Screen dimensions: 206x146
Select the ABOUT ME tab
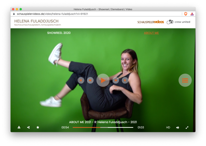coord(151,33)
